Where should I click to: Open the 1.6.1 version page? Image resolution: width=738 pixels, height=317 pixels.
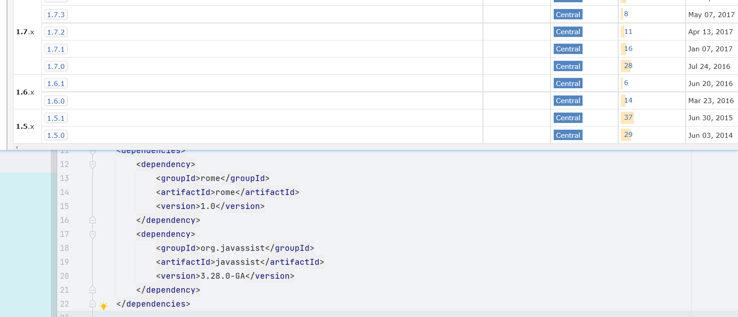point(56,83)
